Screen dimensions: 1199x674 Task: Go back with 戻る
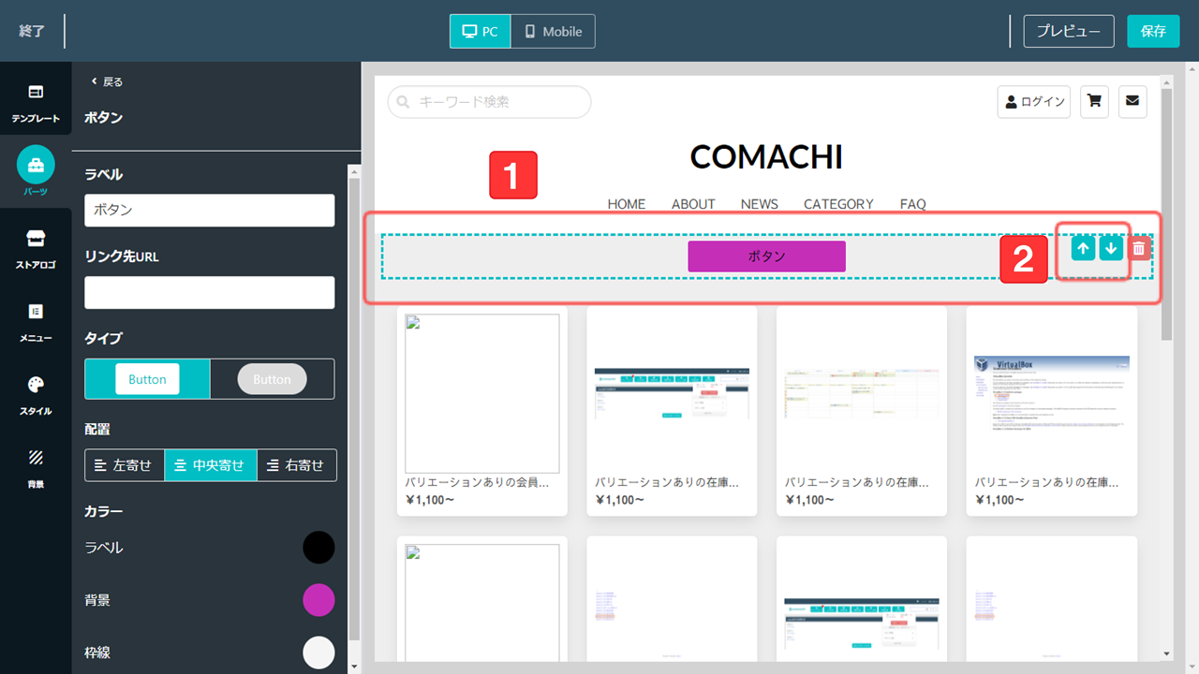tap(106, 81)
